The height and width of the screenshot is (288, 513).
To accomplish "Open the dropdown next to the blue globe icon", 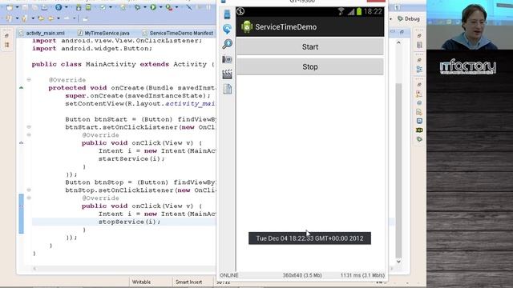I will pyautogui.click(x=67, y=7).
